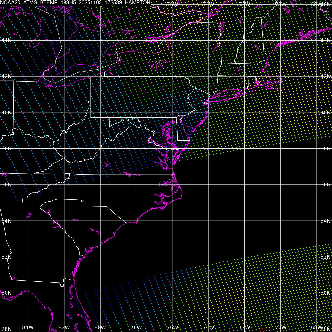Click intersection of 30N and 74W gridlines

coord(208,293)
